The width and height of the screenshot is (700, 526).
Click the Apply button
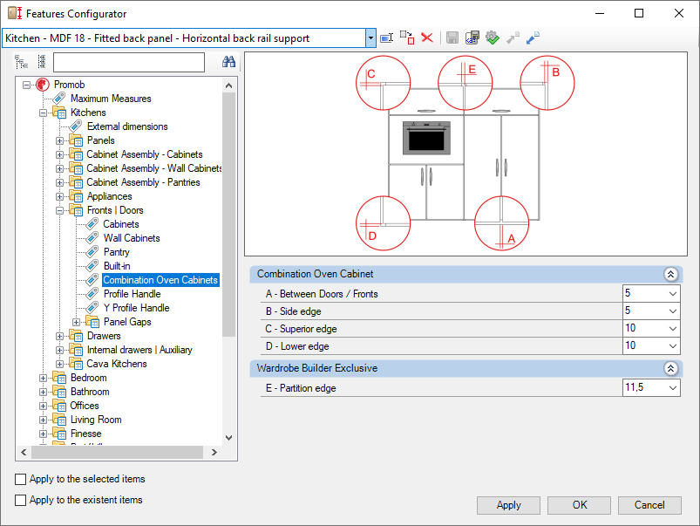pyautogui.click(x=508, y=505)
